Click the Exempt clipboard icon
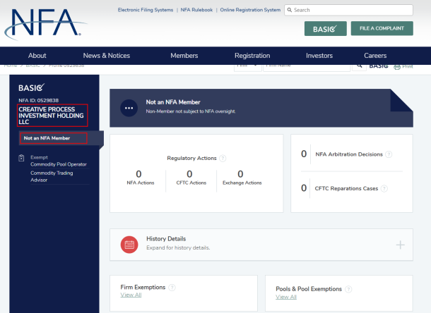 (21, 158)
